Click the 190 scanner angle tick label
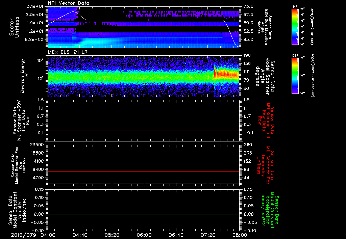The image size is (346, 239). (248, 55)
